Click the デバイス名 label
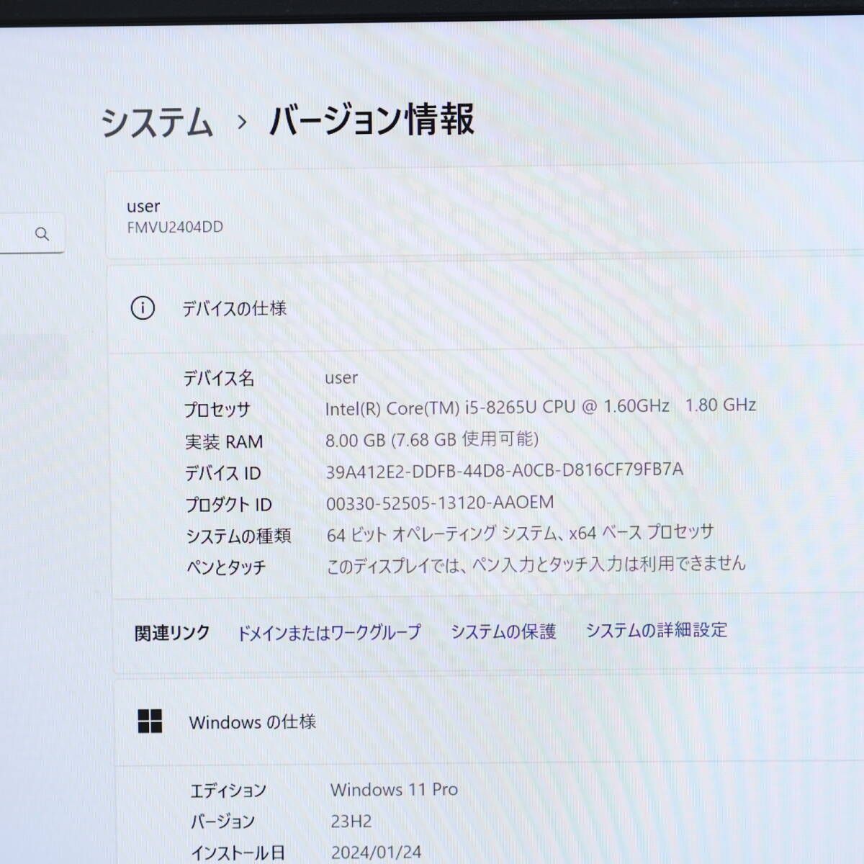 [219, 378]
